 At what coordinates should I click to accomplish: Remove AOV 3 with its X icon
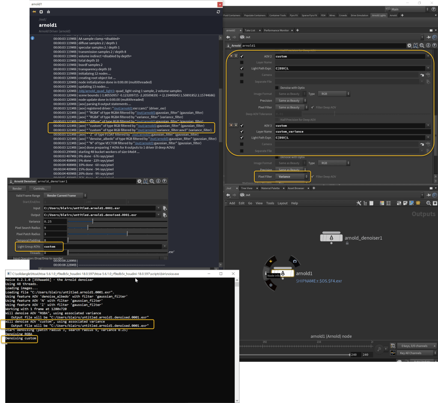(x=231, y=125)
